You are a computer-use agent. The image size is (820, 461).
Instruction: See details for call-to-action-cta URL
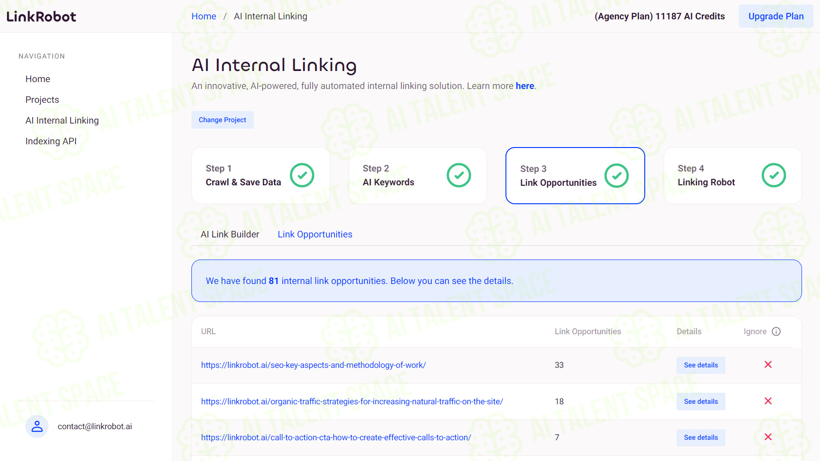(701, 437)
